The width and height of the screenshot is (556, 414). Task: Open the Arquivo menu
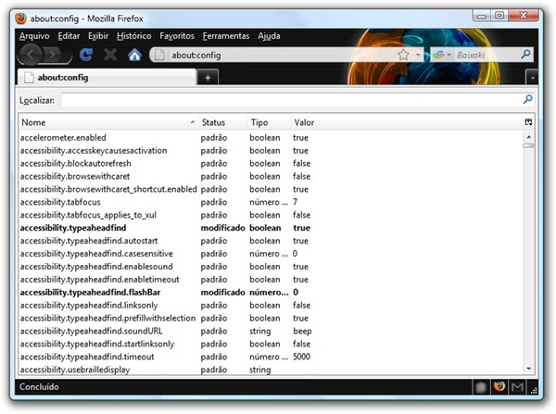click(34, 36)
